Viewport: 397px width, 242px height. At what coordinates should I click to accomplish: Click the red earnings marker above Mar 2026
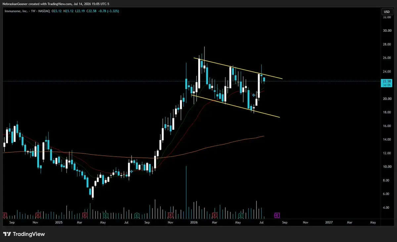pyautogui.click(x=215, y=215)
